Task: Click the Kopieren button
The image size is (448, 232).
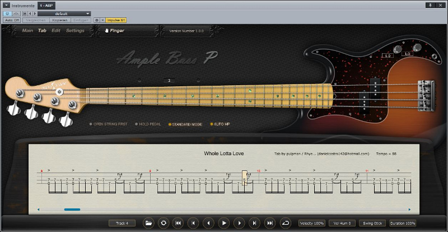Action: tap(60, 20)
